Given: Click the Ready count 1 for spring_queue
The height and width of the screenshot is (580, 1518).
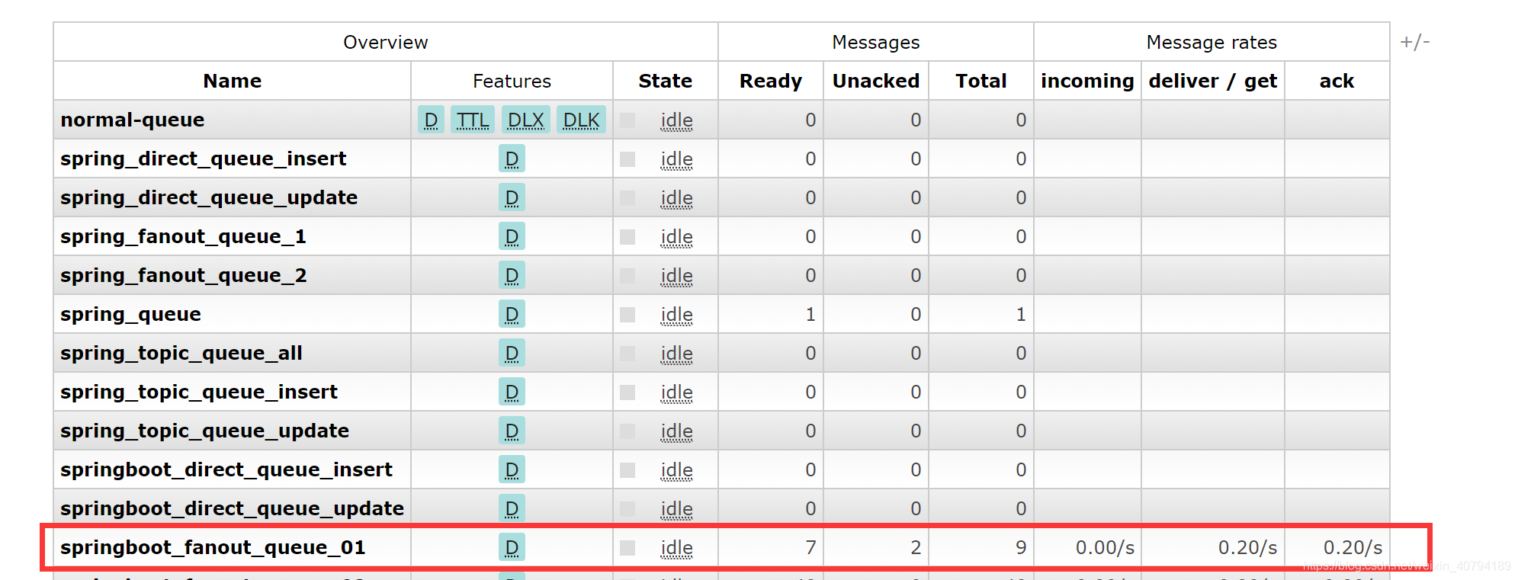Looking at the screenshot, I should tap(810, 314).
